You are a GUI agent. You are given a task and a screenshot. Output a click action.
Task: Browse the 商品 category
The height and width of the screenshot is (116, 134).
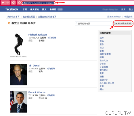click(102, 41)
